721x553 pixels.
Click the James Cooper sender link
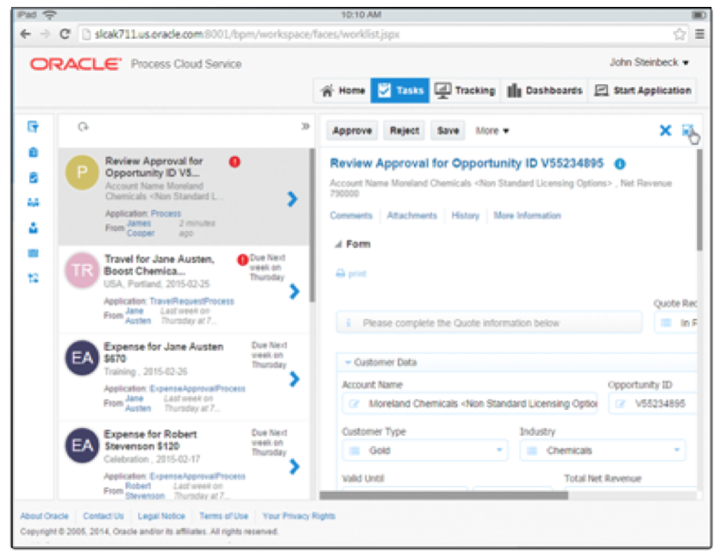141,228
